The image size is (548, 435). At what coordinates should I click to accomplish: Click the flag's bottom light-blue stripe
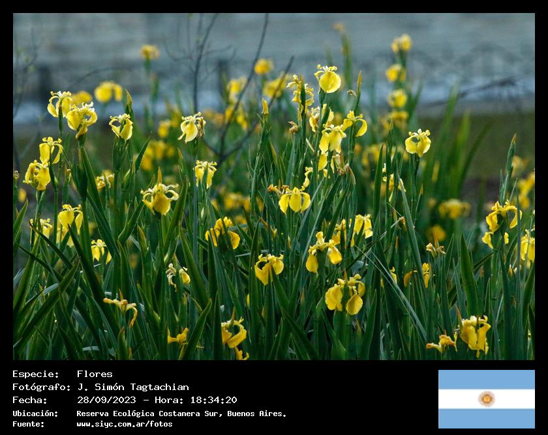(x=486, y=419)
